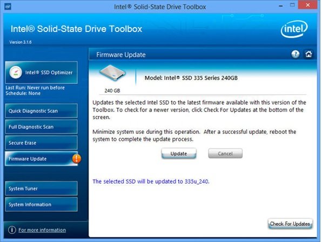This screenshot has width=322, height=242.
Task: Minimize the Toolbox window
Action: point(281,6)
